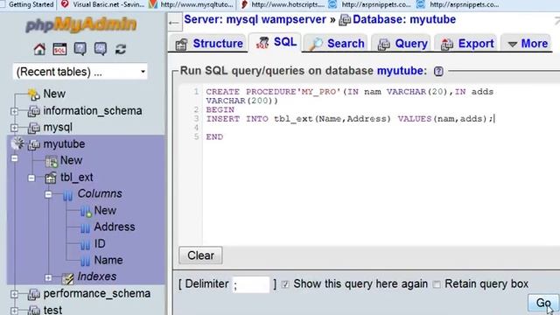Click the Address column label
The width and height of the screenshot is (560, 315).
[115, 227]
